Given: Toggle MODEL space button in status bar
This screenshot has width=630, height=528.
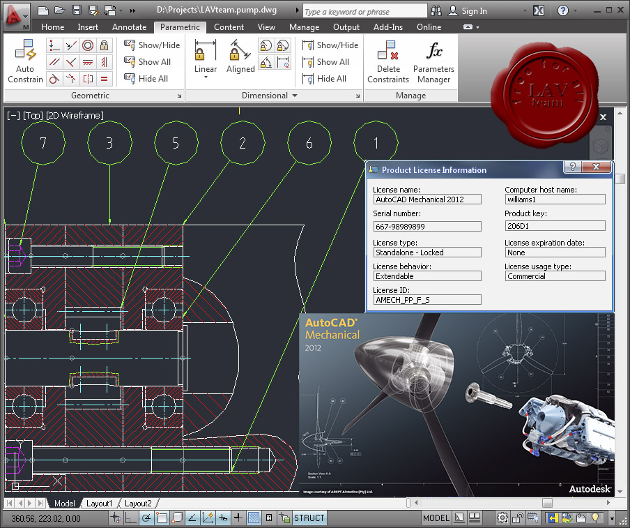Looking at the screenshot, I should click(436, 518).
